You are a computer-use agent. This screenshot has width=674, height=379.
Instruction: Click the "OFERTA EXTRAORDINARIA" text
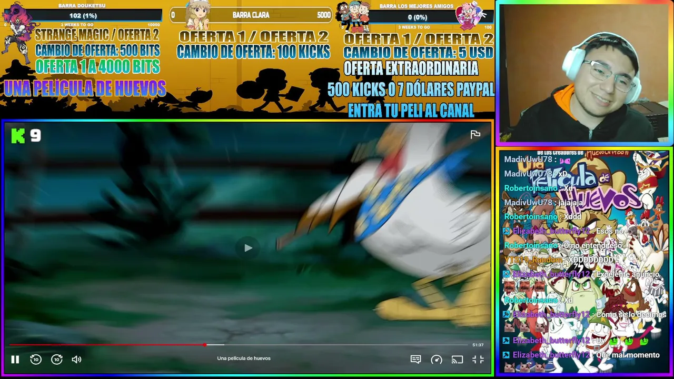tap(411, 68)
